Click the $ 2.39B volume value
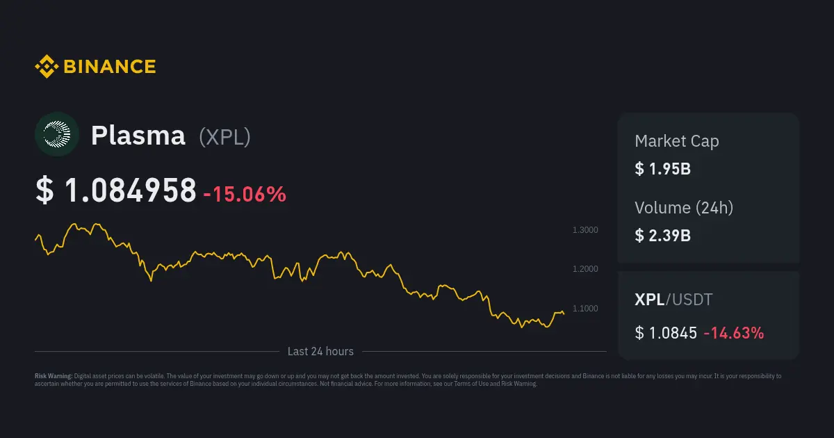 click(x=662, y=235)
